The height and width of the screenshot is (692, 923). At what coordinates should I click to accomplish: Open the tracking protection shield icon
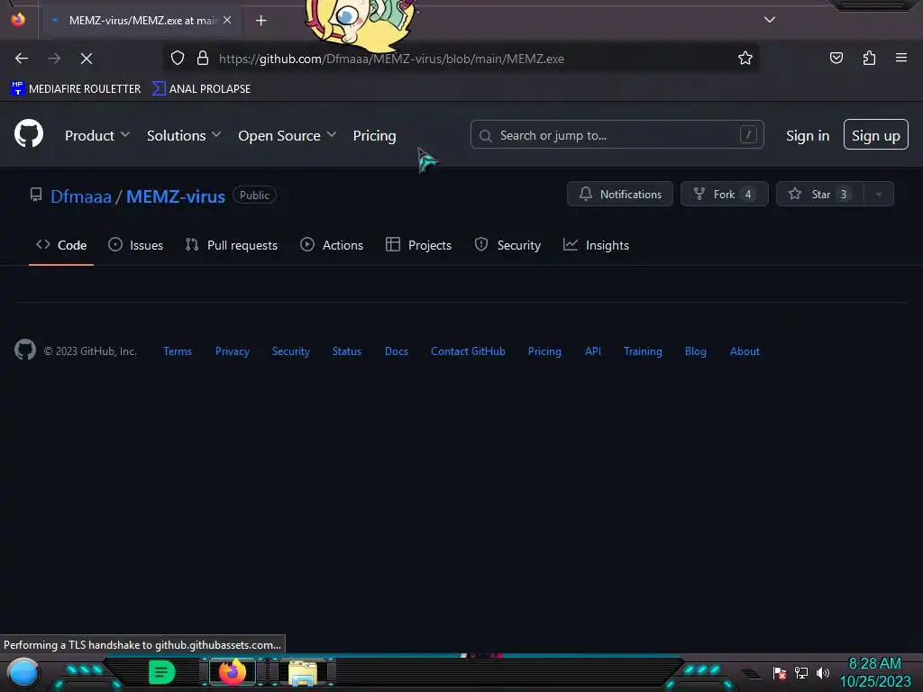pyautogui.click(x=178, y=59)
